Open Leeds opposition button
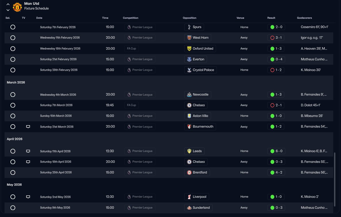Image resolution: width=341 pixels, height=217 pixels. (194, 151)
